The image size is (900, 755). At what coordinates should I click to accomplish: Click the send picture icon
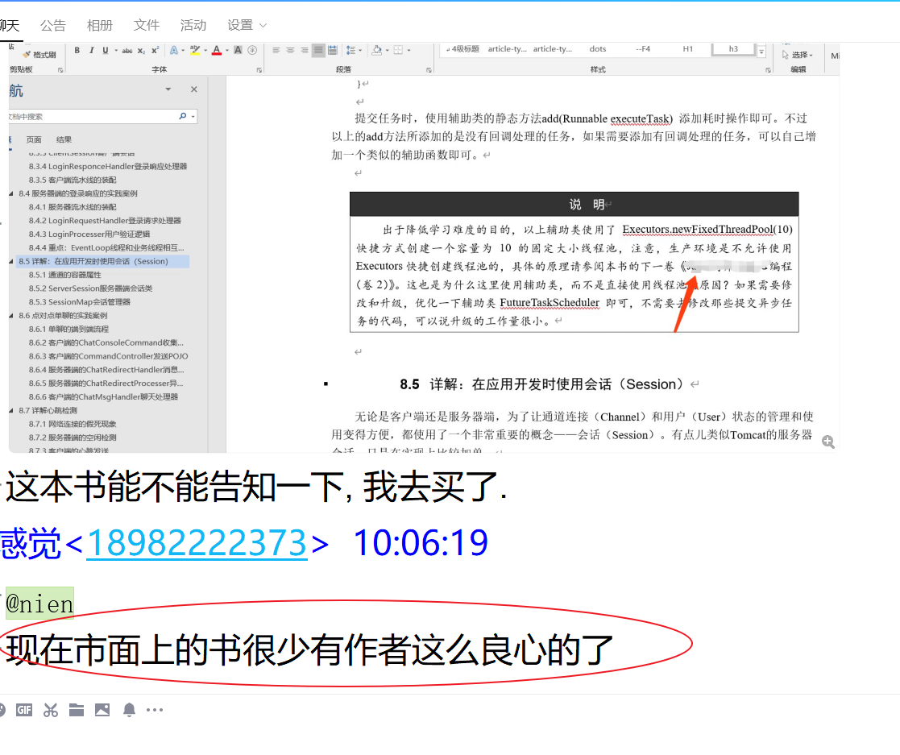(x=102, y=710)
